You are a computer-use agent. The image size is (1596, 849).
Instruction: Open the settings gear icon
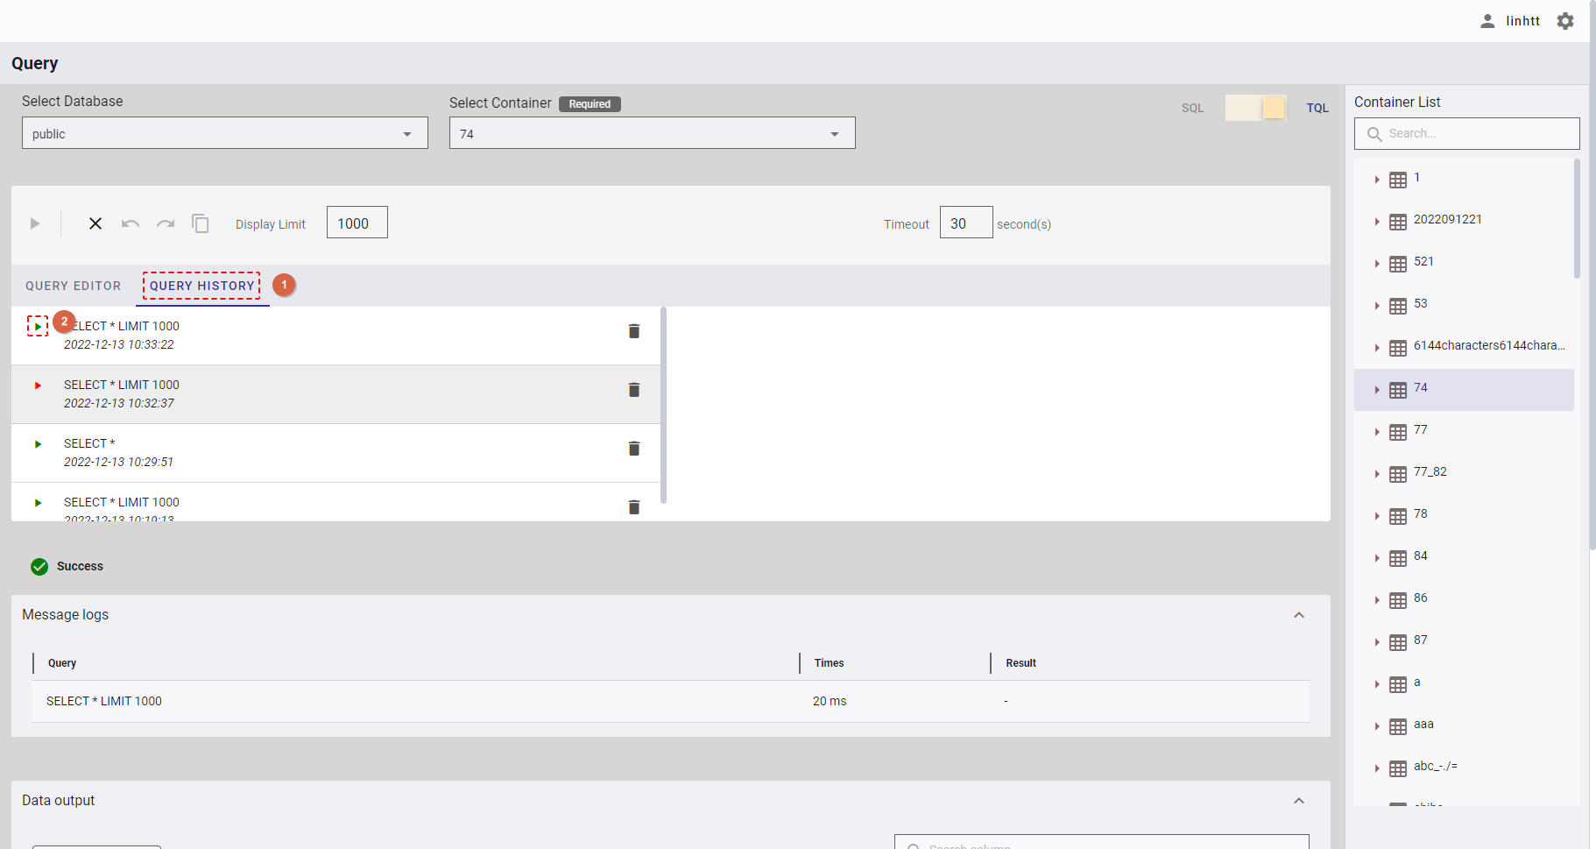[x=1565, y=21]
